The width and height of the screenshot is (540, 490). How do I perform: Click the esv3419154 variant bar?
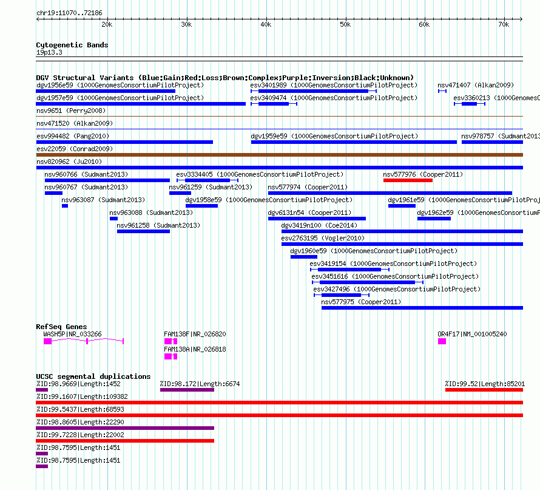click(349, 270)
